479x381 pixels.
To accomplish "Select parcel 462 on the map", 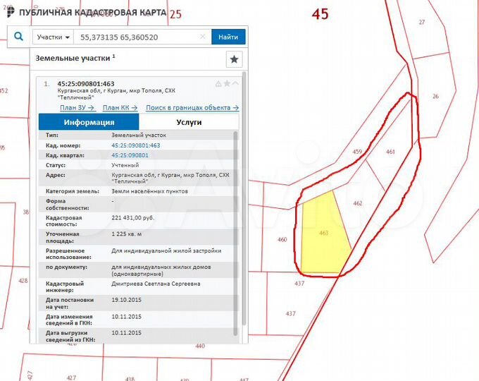I will pos(358,203).
